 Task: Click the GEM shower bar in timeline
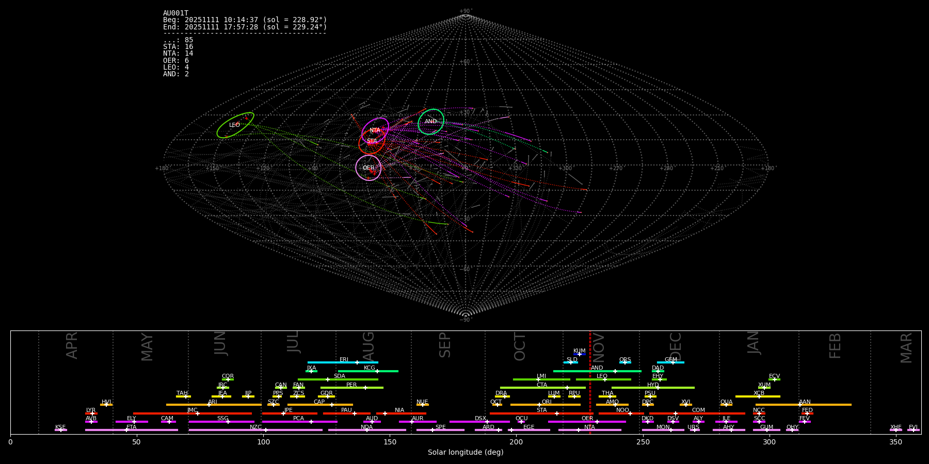click(670, 362)
